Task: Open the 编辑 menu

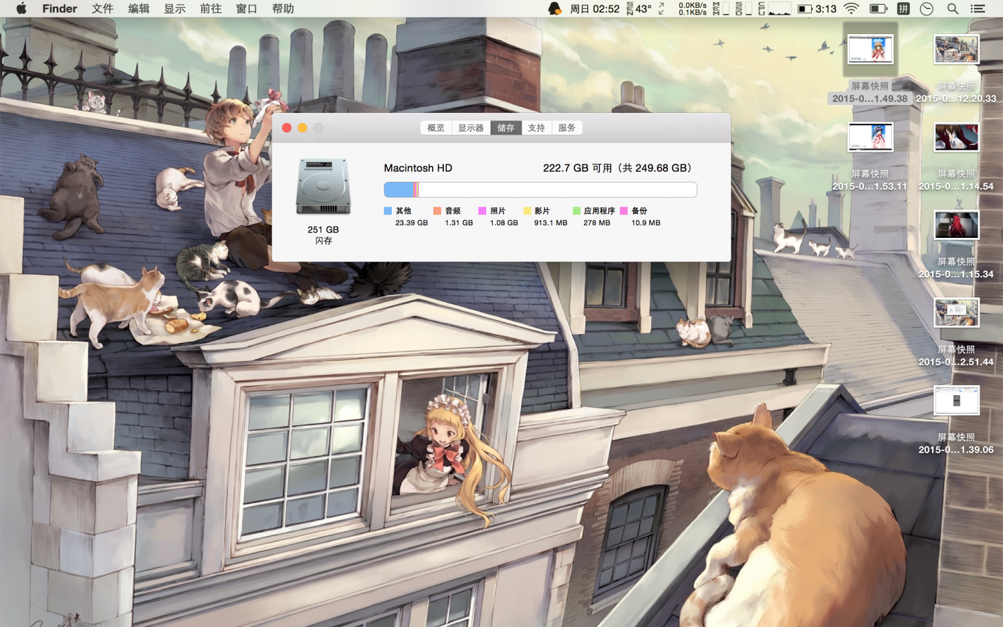Action: [138, 9]
